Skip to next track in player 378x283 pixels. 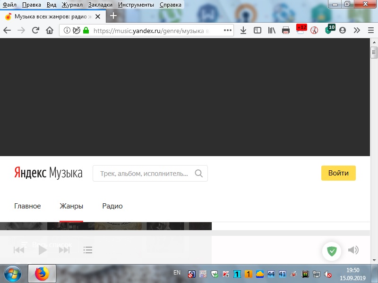(64, 250)
